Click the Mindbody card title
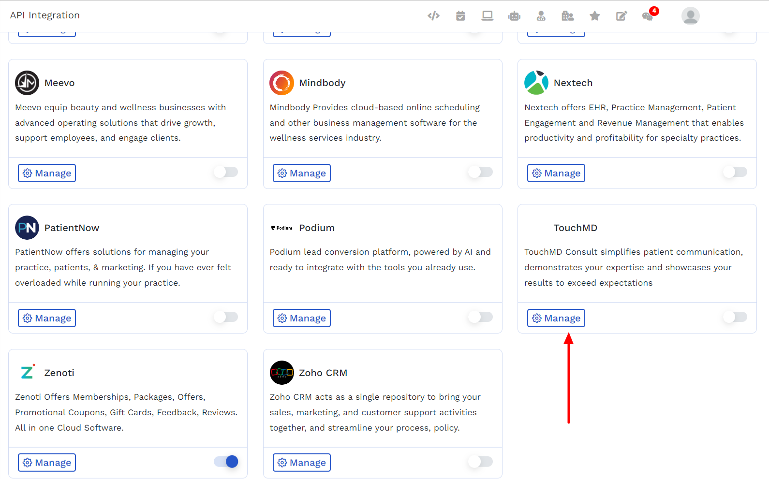This screenshot has width=769, height=479. point(322,83)
